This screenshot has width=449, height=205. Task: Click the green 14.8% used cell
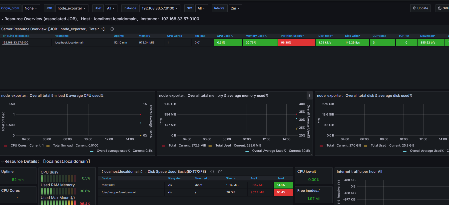click(x=283, y=185)
